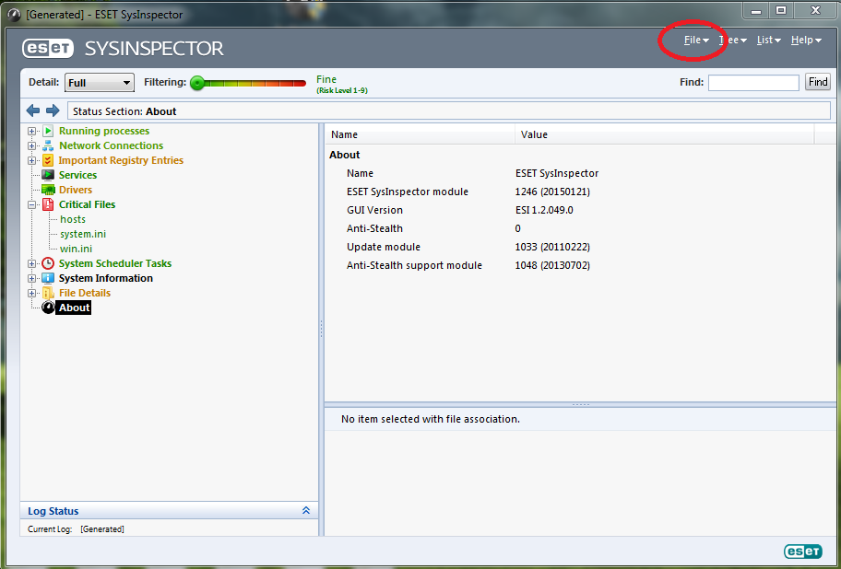Screen dimensions: 841x569
Task: Select System Scheduler Tasks label
Action: tap(115, 263)
